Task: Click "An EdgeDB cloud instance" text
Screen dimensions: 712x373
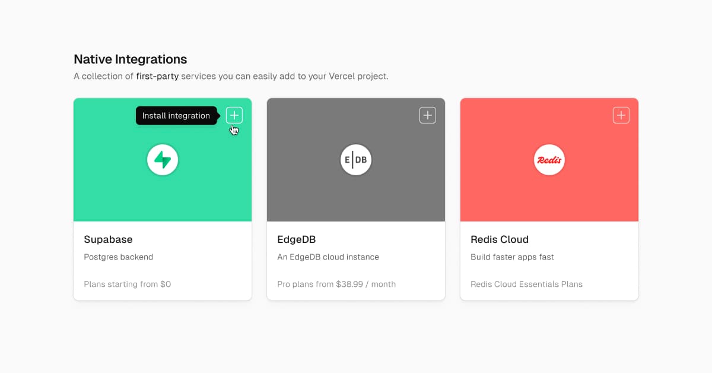Action: [x=328, y=257]
